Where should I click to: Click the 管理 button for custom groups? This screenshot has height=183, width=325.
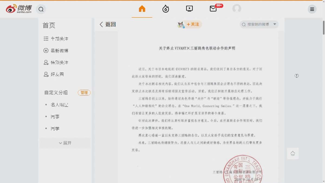pos(84,93)
